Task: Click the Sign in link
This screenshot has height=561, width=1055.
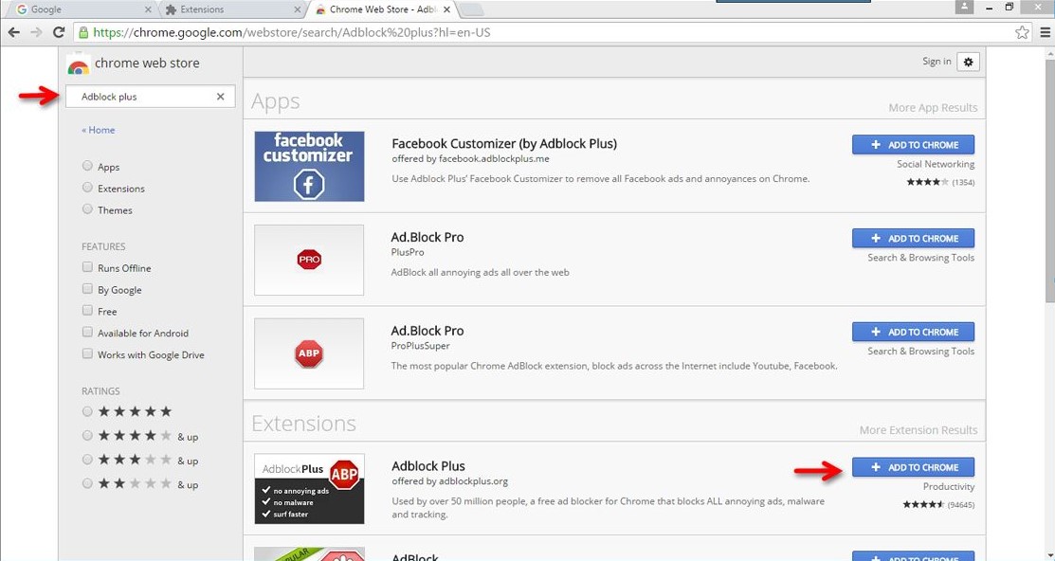Action: click(937, 62)
